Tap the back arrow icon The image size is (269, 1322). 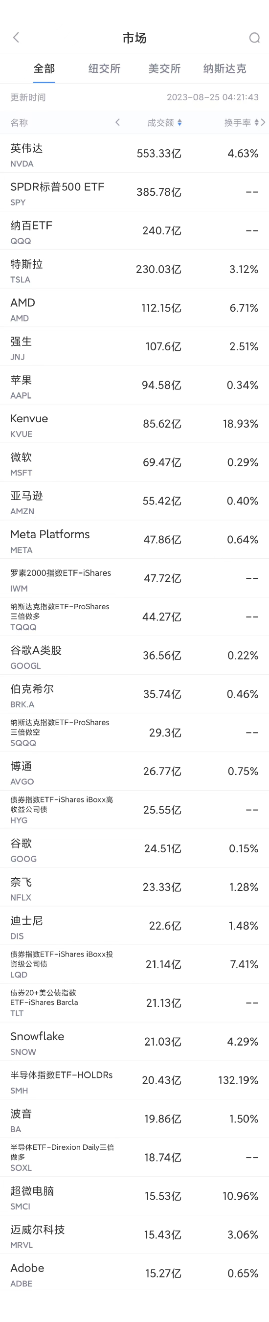(16, 38)
